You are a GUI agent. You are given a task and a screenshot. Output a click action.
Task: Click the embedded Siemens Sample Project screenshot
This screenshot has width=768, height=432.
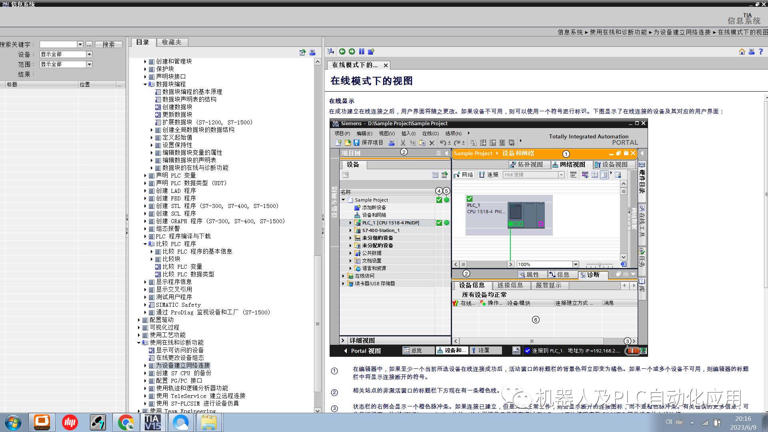point(488,238)
